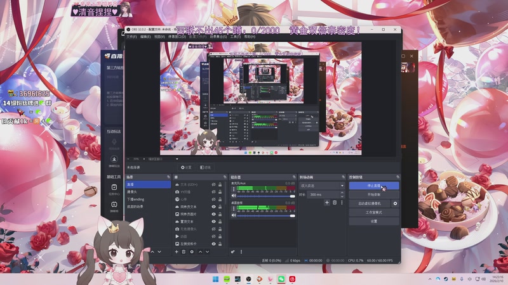Adjust 麦克风/Aux volume slider

point(266,196)
